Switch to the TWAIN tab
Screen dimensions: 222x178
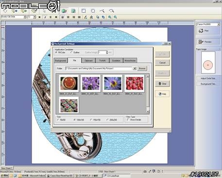coord(102,61)
